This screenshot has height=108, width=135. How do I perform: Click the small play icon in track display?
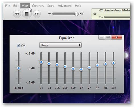(95, 14)
